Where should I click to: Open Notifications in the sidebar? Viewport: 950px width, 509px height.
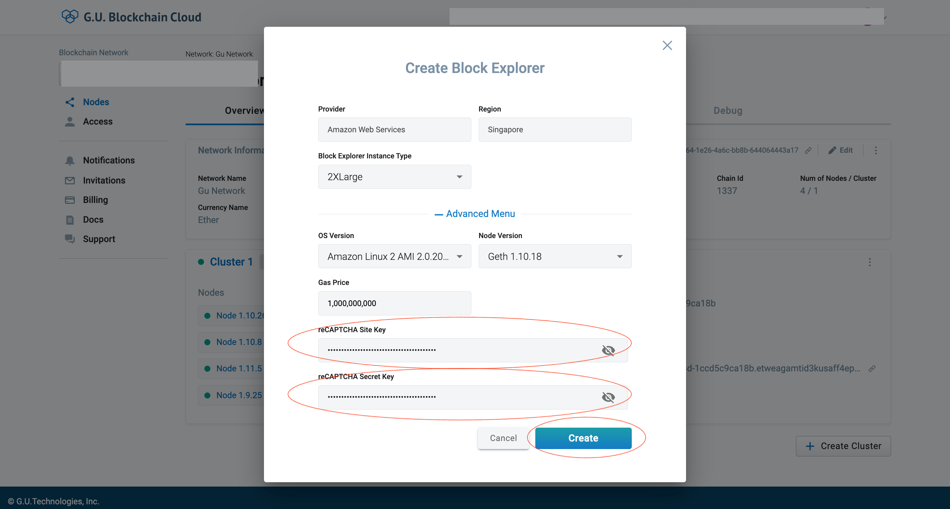[109, 160]
